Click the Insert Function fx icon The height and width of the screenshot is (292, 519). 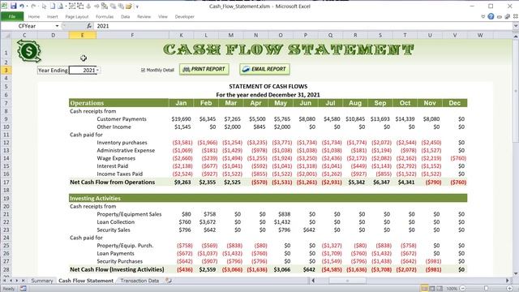coord(89,26)
